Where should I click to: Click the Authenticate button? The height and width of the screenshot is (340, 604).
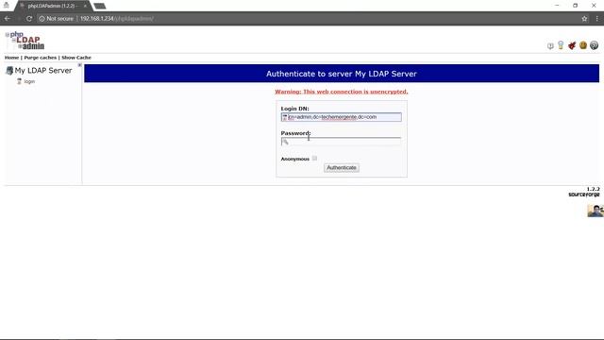(x=342, y=168)
